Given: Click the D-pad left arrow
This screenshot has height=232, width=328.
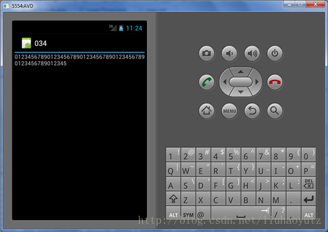Looking at the screenshot, I should point(225,82).
